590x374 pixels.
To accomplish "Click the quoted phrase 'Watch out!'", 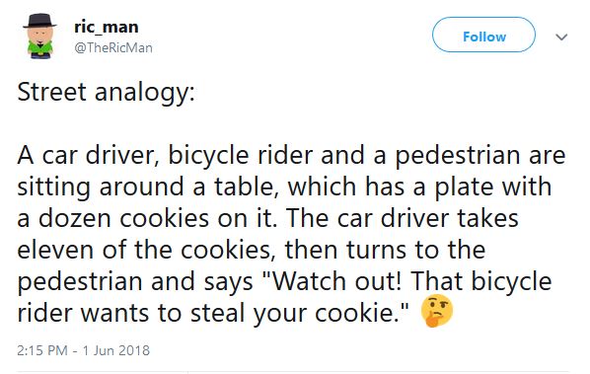I will pos(333,281).
